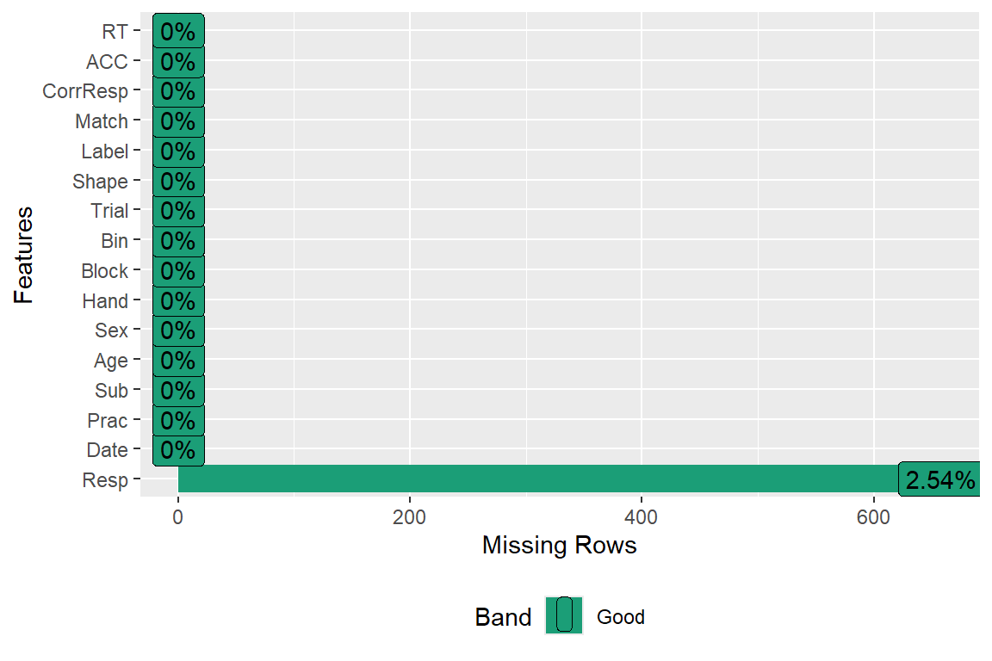Viewport: 992px width, 661px height.
Task: Click the Missing Rows axis title
Action: pos(560,546)
